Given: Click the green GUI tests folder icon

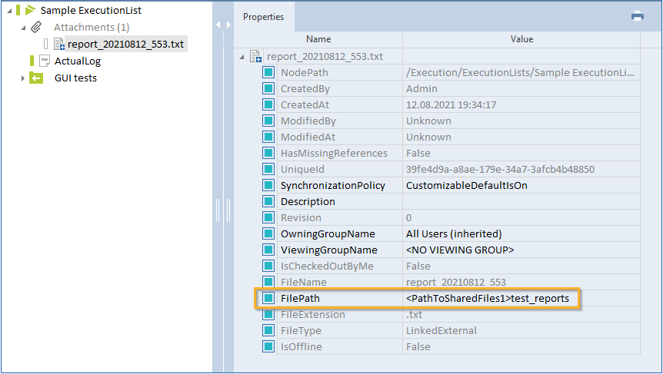Looking at the screenshot, I should (36, 78).
